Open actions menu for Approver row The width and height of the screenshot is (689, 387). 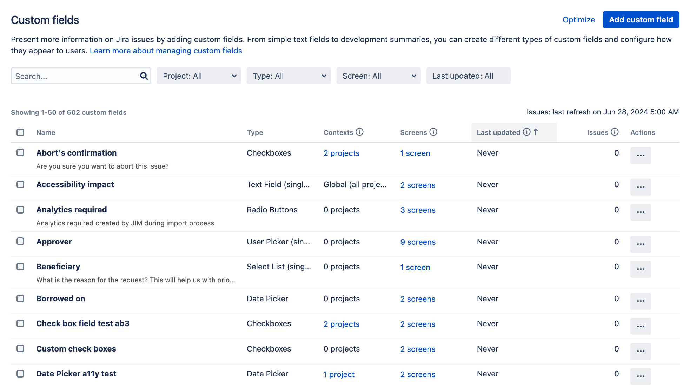[x=641, y=244]
